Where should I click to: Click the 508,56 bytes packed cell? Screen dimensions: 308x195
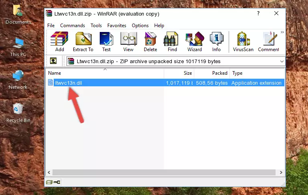(x=212, y=83)
